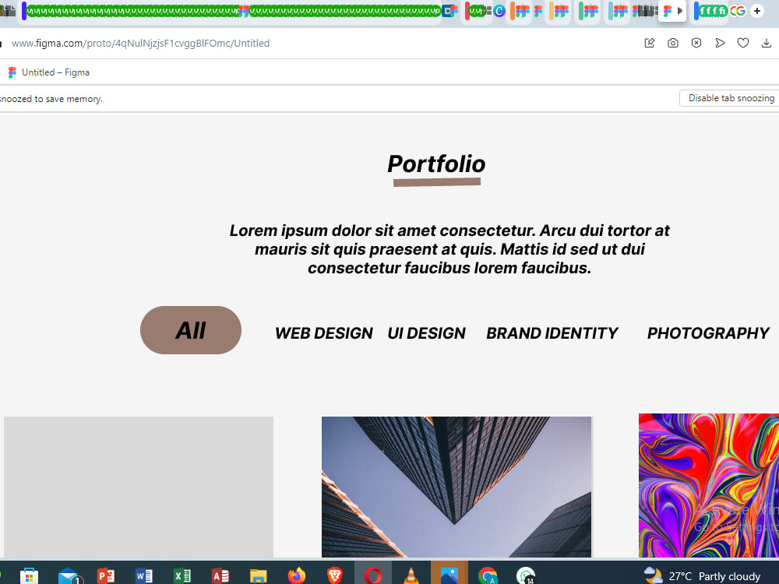Open File Explorer from the taskbar
This screenshot has width=779, height=584.
[259, 576]
